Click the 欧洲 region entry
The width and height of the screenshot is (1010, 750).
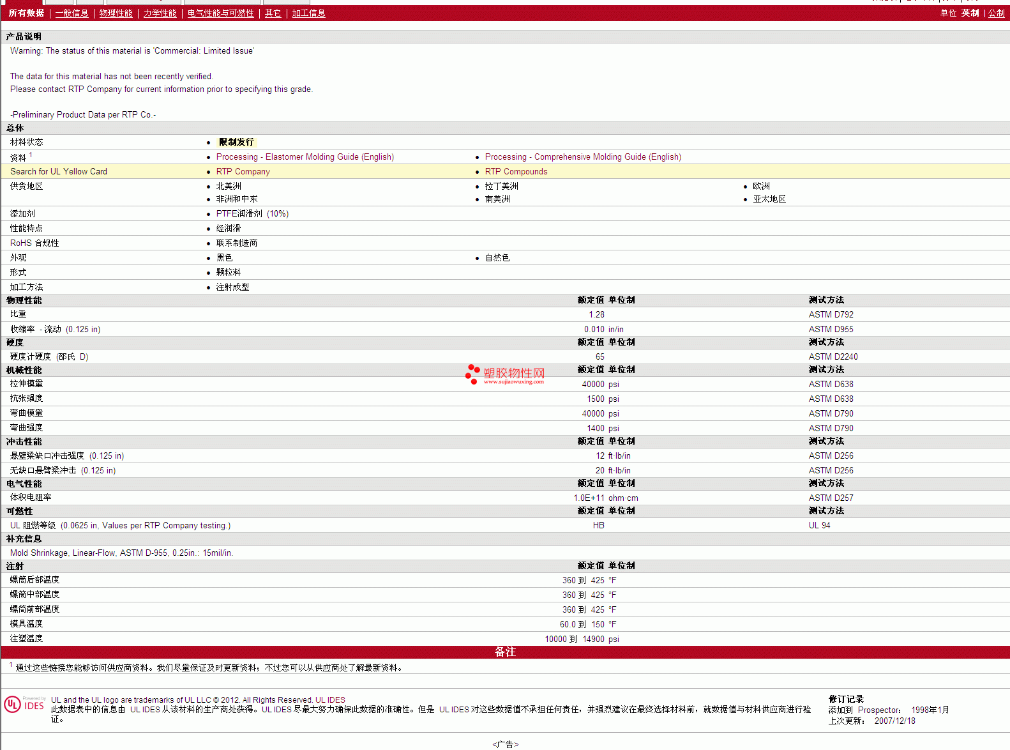point(761,186)
